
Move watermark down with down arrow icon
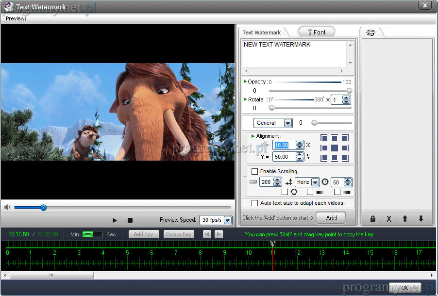[x=421, y=219]
